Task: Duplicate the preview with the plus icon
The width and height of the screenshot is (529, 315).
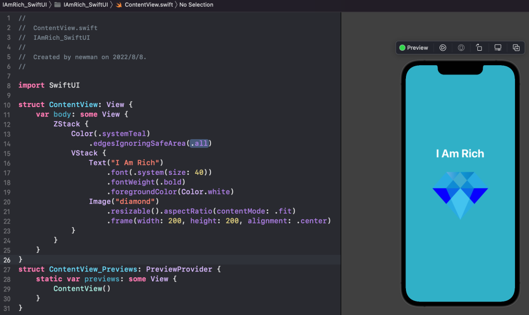Action: pos(516,48)
